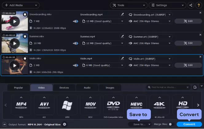This screenshot has height=129, width=204.
Task: Show more formats with right arrow
Action: point(198,105)
